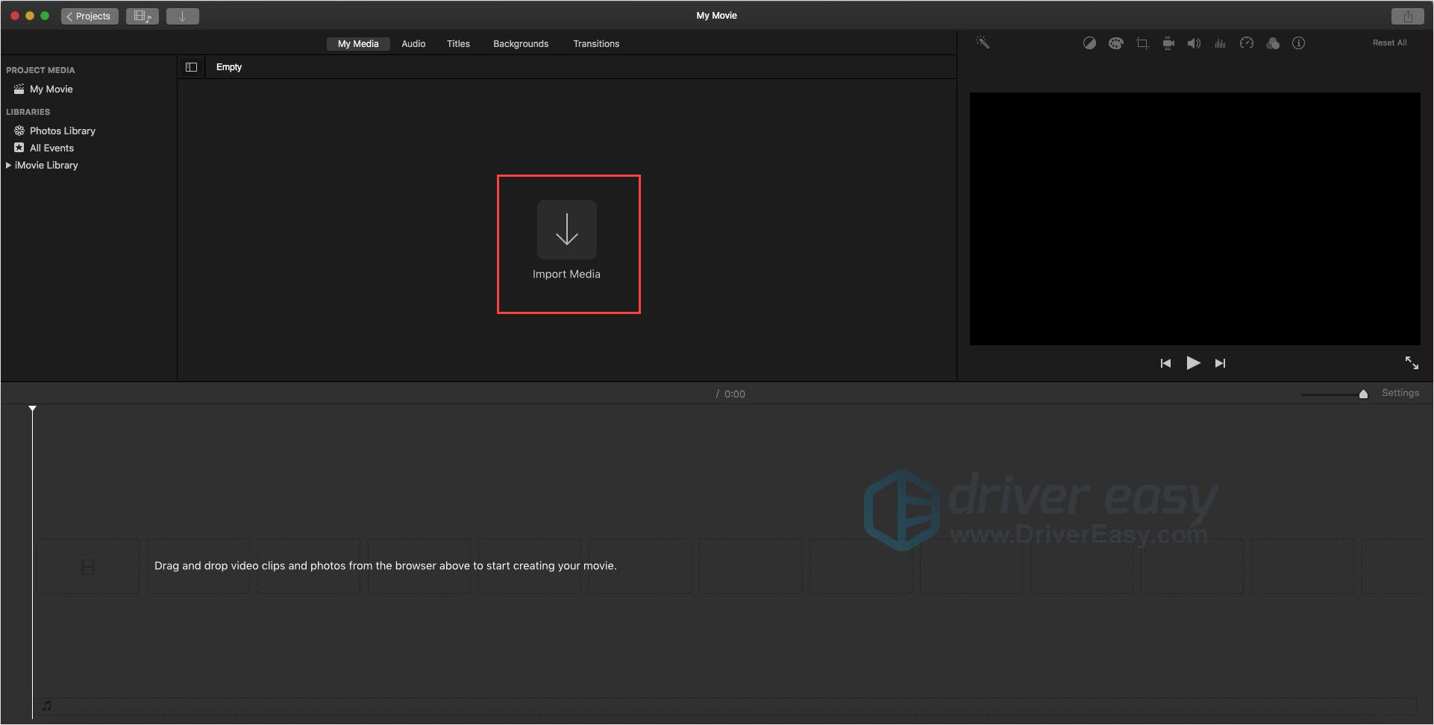Open the speed adjustment tool
The width and height of the screenshot is (1434, 725).
tap(1247, 43)
